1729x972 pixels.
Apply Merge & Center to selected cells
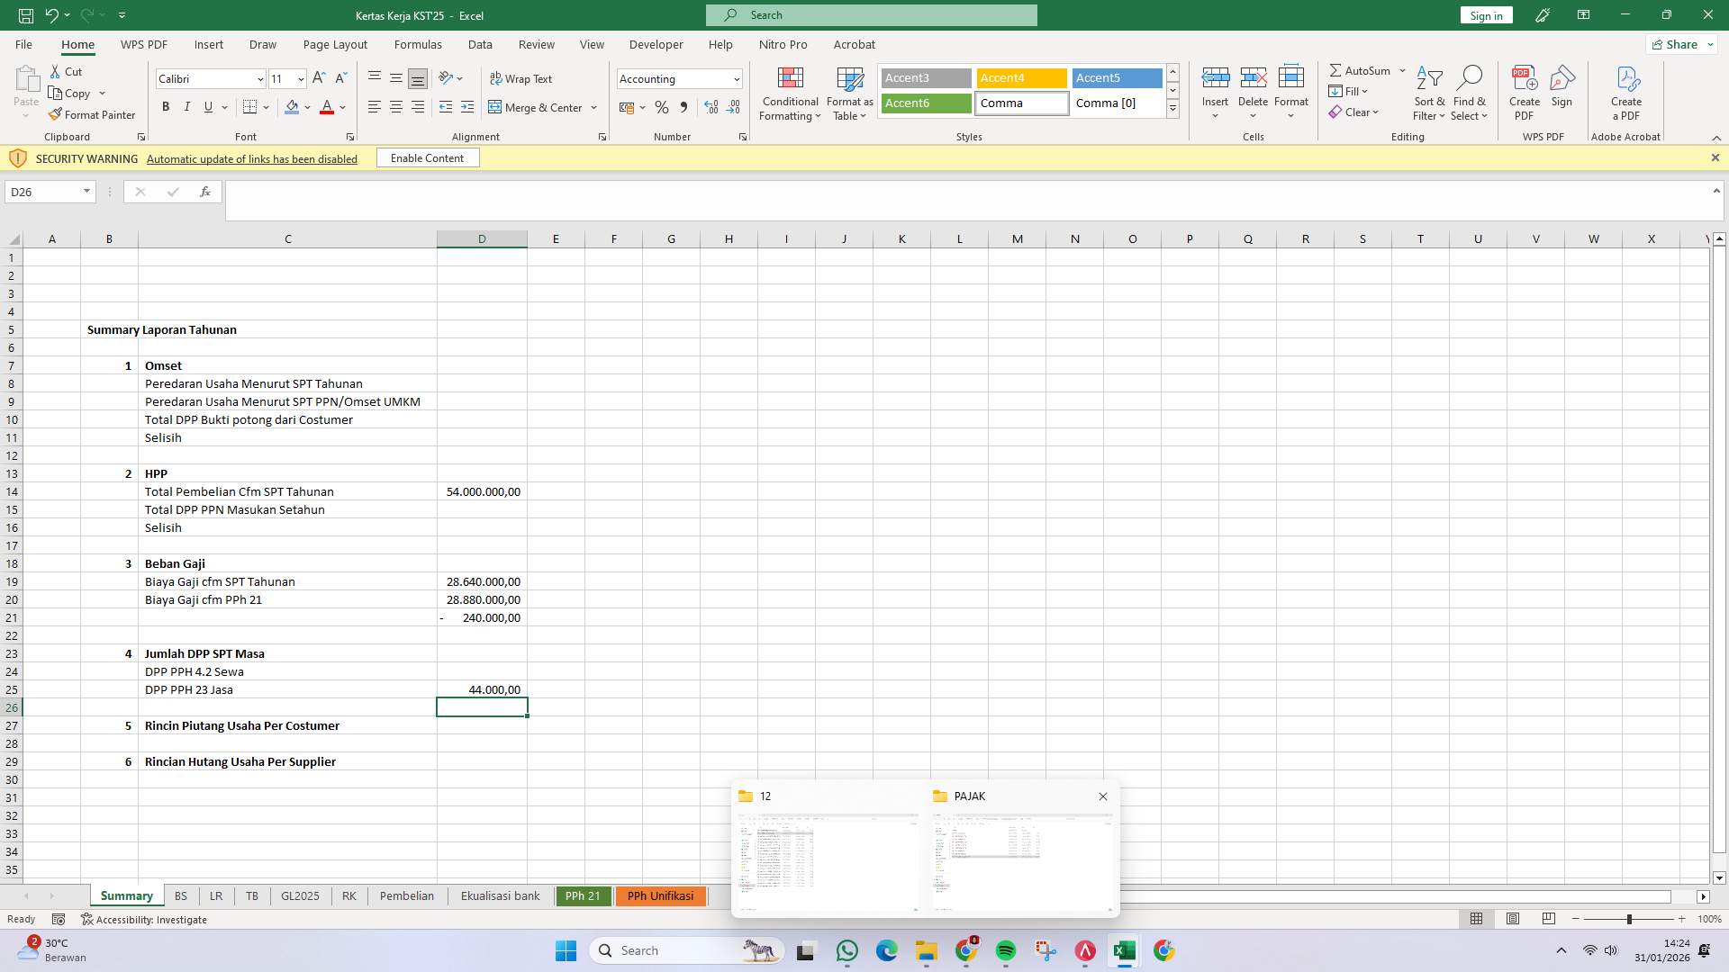coord(537,107)
